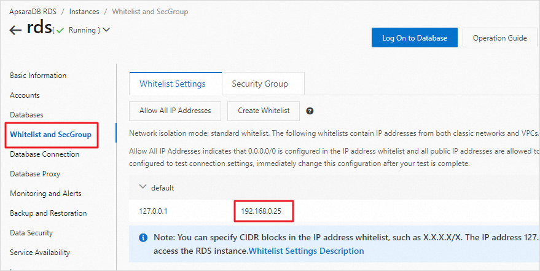
Task: Go to ApsaraDB RDS breadcrumb
Action: pos(32,12)
